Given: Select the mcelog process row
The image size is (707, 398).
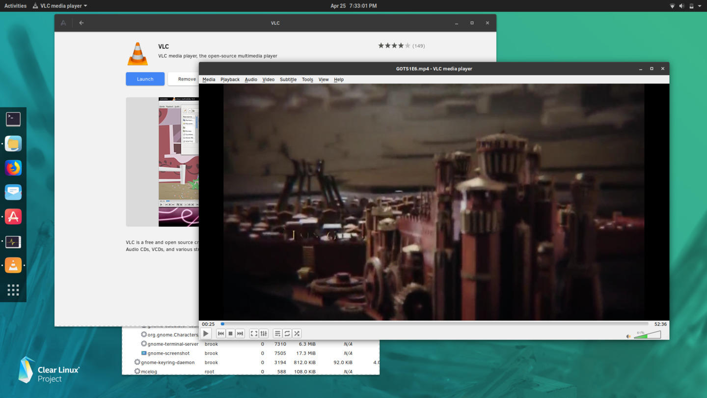Looking at the screenshot, I should pyautogui.click(x=250, y=371).
